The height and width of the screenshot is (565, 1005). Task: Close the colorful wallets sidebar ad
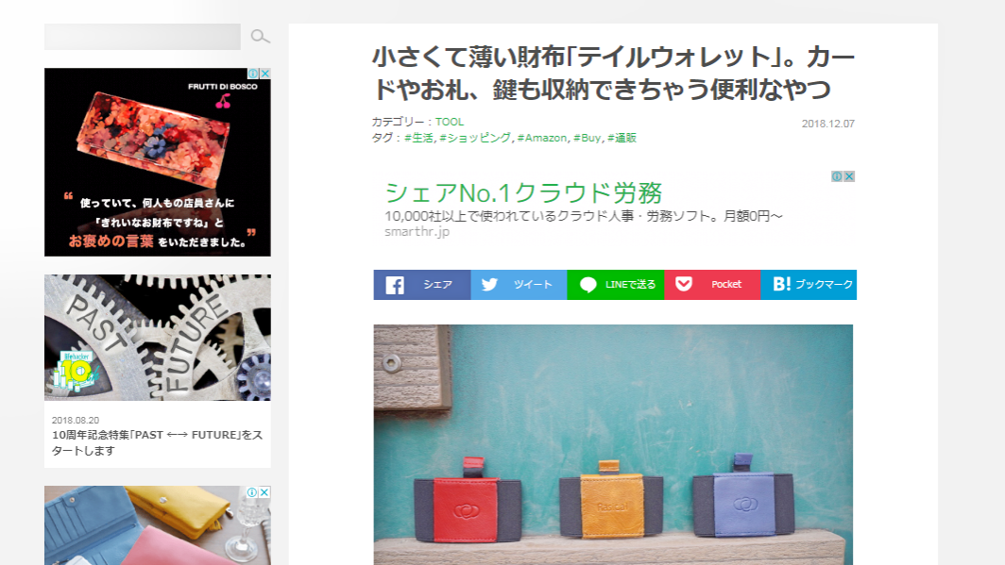[x=264, y=492]
